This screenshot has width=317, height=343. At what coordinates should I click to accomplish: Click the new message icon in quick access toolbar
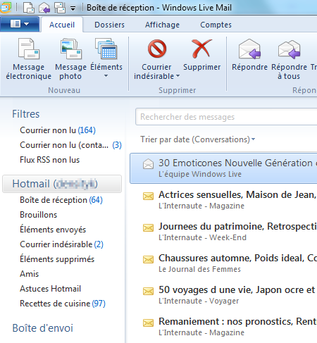(29, 8)
